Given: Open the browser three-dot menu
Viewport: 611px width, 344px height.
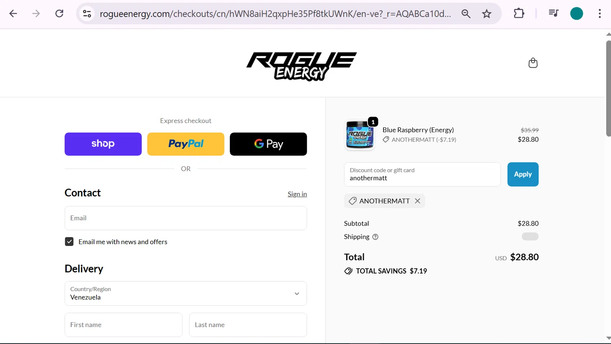Looking at the screenshot, I should pos(600,13).
